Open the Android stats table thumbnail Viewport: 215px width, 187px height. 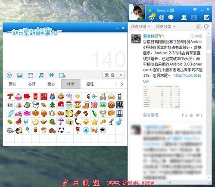click(162, 97)
